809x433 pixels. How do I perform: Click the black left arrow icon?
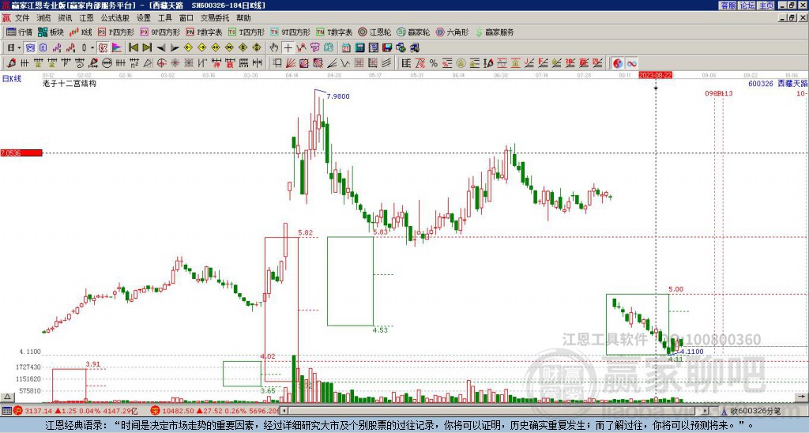161,48
